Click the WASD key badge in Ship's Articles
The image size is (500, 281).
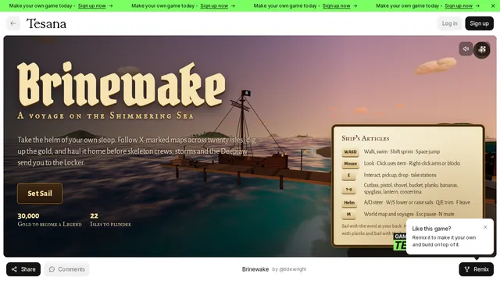(350, 152)
